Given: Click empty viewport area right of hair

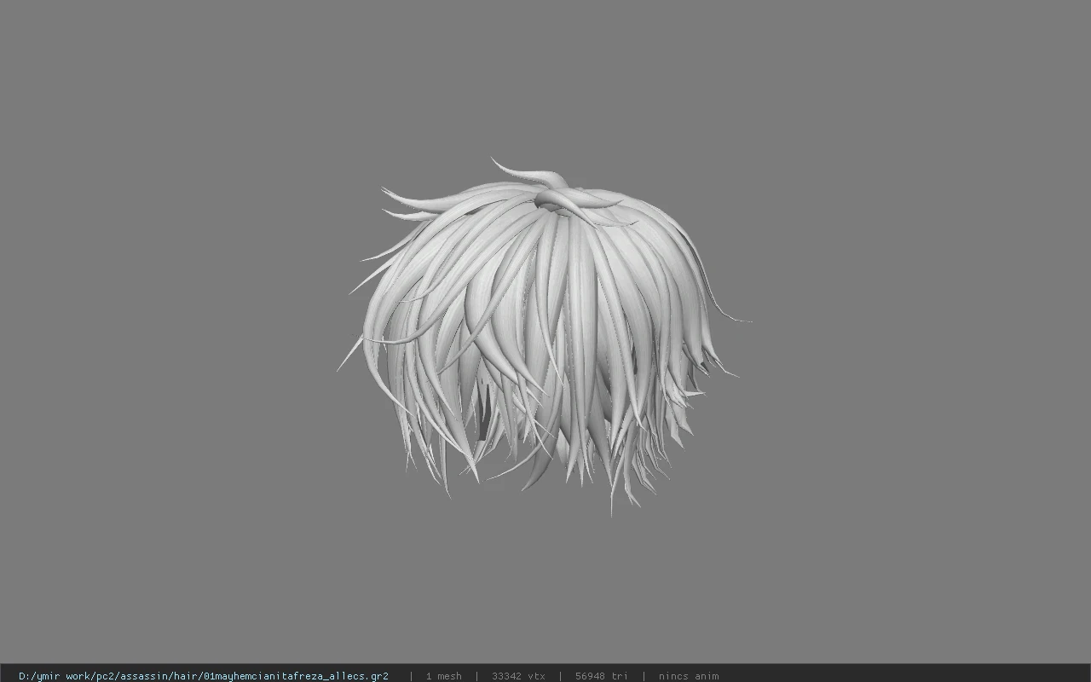Looking at the screenshot, I should pyautogui.click(x=921, y=341).
